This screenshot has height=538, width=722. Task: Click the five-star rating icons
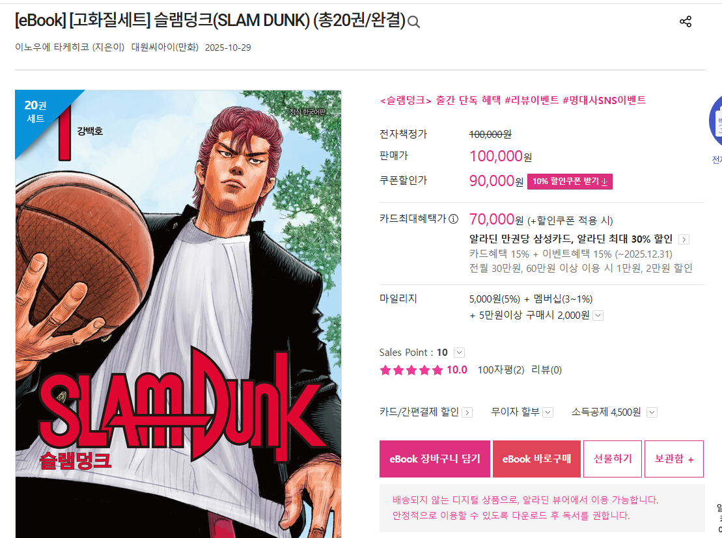[x=411, y=370]
